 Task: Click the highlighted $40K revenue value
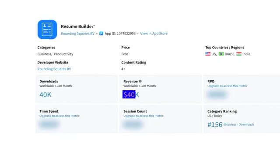[131, 95]
